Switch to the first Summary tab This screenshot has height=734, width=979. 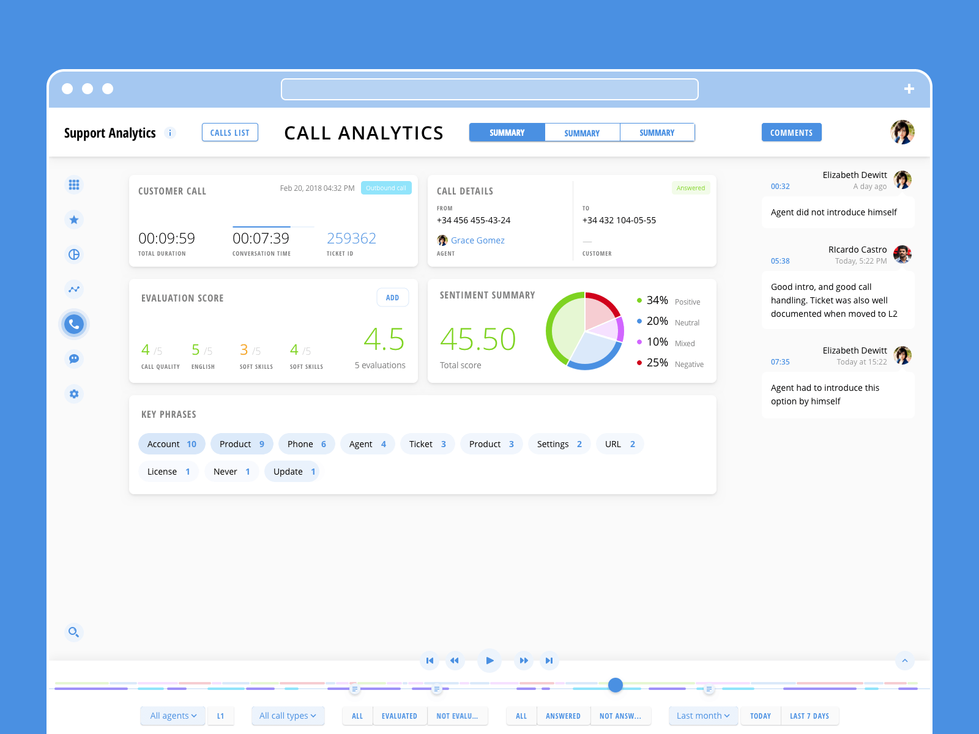point(507,132)
